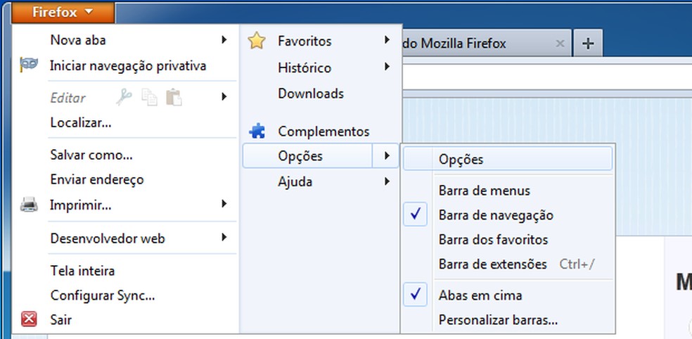This screenshot has width=692, height=339.
Task: Choose Salvar como... menu entry
Action: 91,155
